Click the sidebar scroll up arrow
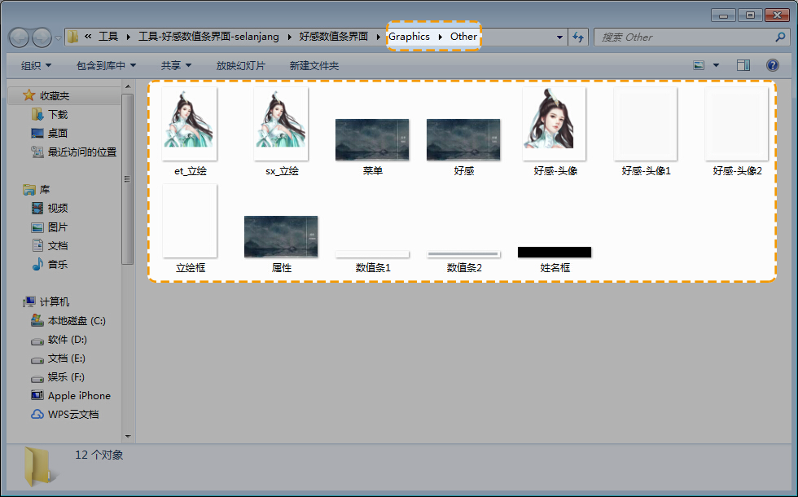Viewport: 798px width, 497px height. (128, 86)
